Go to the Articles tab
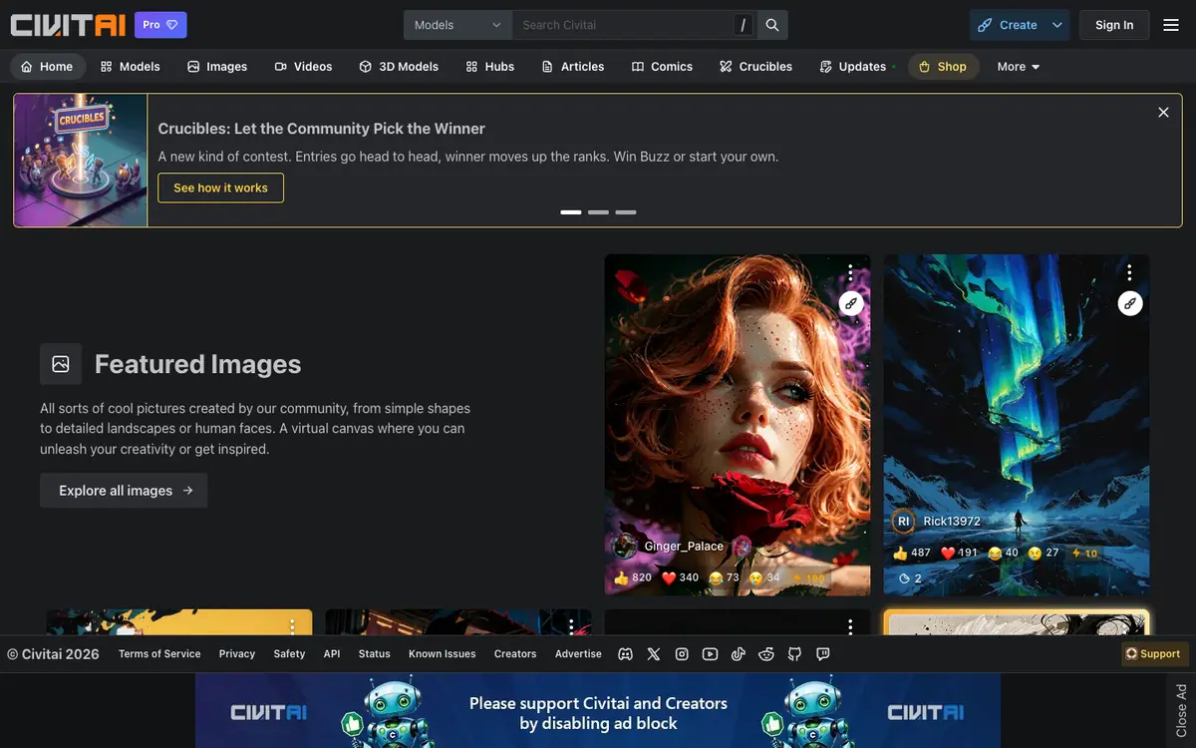 573,67
